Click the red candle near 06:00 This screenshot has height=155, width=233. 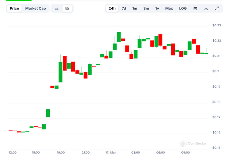(x=160, y=40)
